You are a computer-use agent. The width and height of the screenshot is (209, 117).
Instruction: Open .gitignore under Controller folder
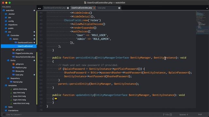click(x=20, y=50)
